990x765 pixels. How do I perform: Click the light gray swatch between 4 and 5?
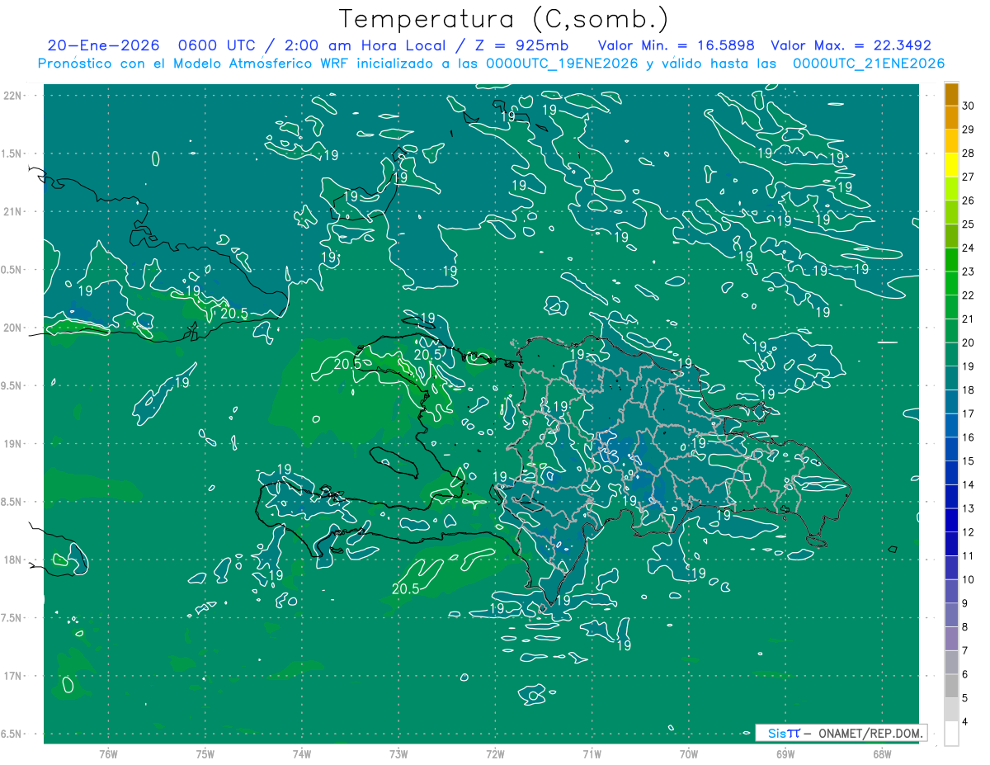(951, 710)
